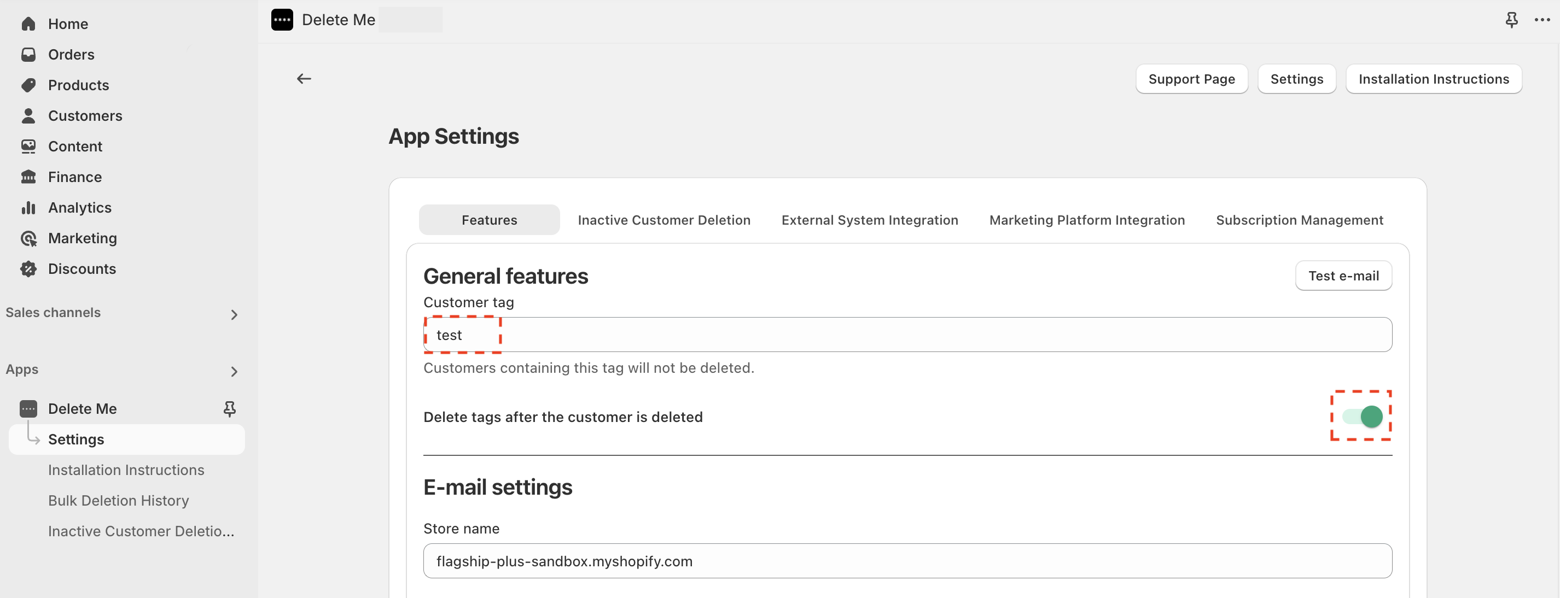Screen dimensions: 1560x598
Task: Click the Finance bank icon
Action: click(x=28, y=177)
